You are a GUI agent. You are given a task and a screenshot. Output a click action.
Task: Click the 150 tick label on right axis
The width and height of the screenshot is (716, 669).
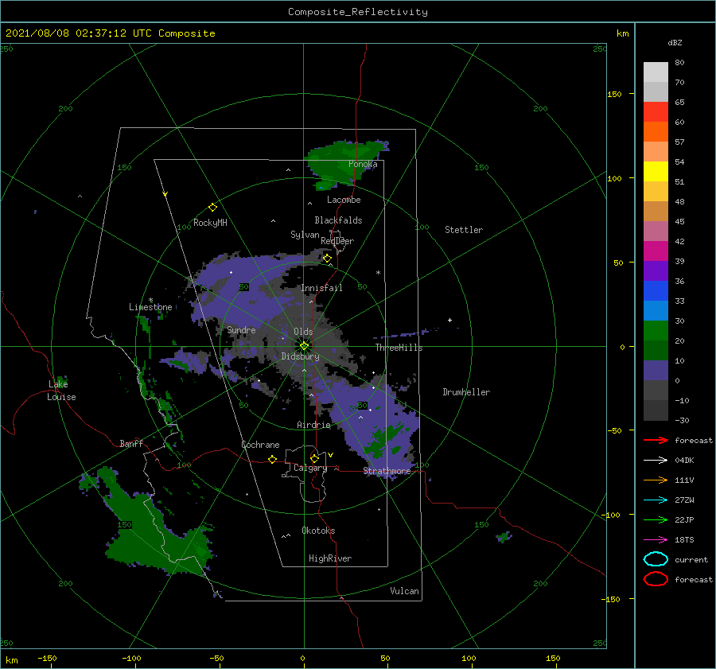(x=614, y=94)
